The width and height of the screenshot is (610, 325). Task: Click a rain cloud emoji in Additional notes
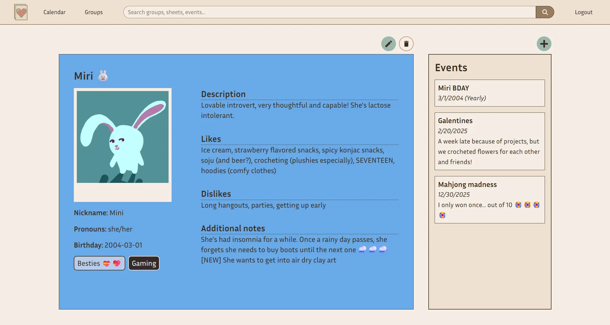click(362, 249)
